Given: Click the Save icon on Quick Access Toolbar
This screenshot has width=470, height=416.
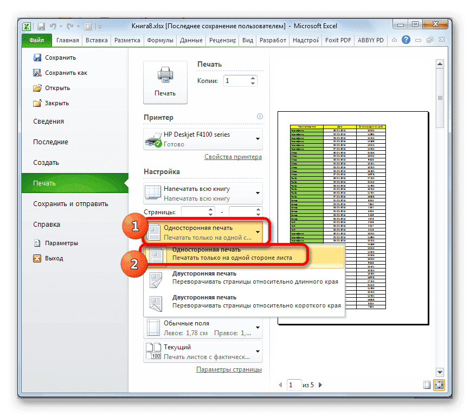Looking at the screenshot, I should point(41,25).
